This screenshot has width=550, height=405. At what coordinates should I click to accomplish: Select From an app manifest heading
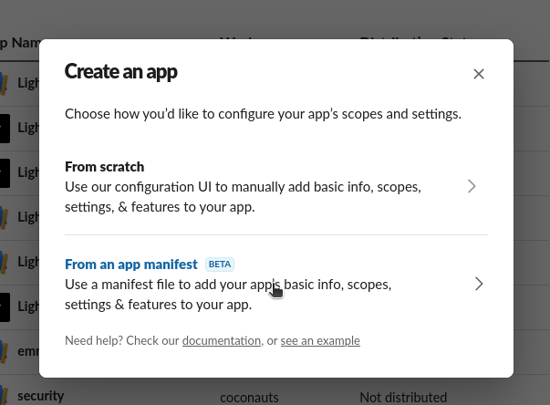[x=131, y=264]
